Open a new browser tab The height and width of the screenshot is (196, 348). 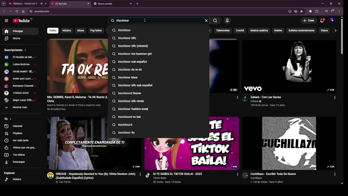[137, 4]
